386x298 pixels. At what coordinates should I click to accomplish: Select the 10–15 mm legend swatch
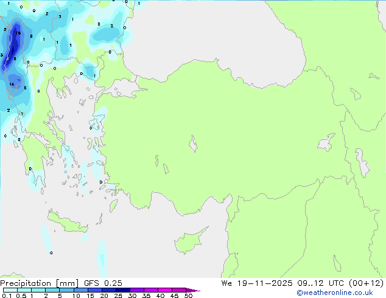click(x=80, y=290)
